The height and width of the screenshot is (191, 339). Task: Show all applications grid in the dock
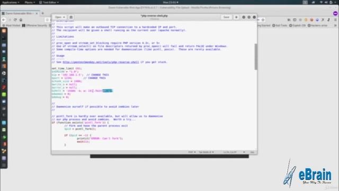point(4,165)
